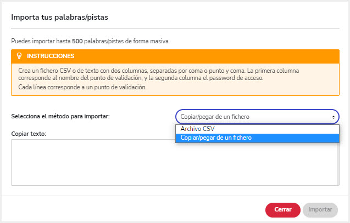Click the greyed-out Importar button

[x=320, y=210]
